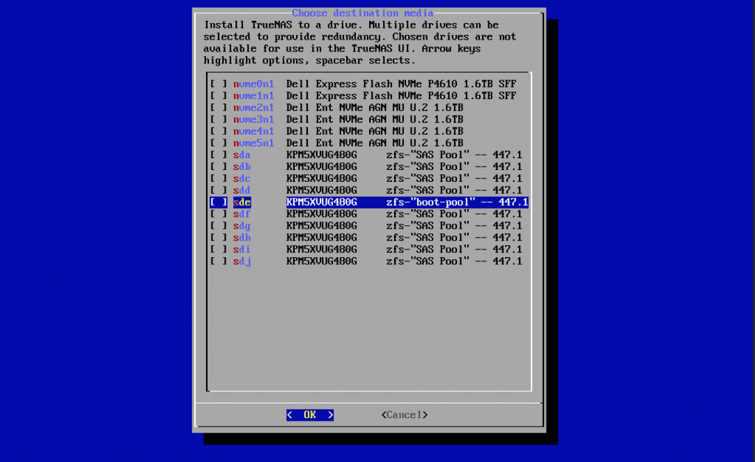Click the description text in nvme0n1 row
Image resolution: width=755 pixels, height=462 pixels.
pos(401,84)
